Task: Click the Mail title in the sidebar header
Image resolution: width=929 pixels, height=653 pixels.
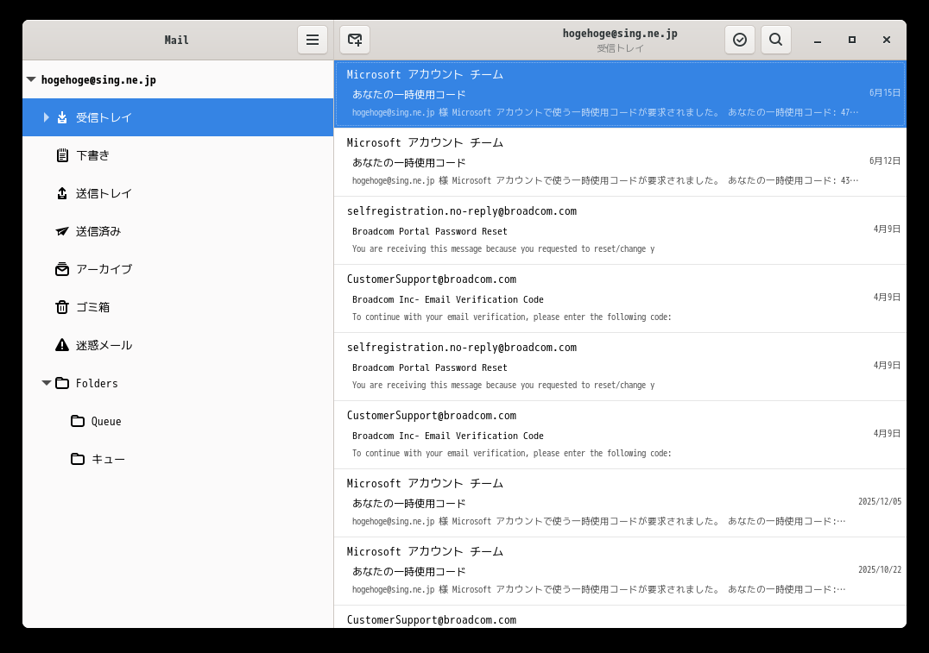Action: [176, 40]
